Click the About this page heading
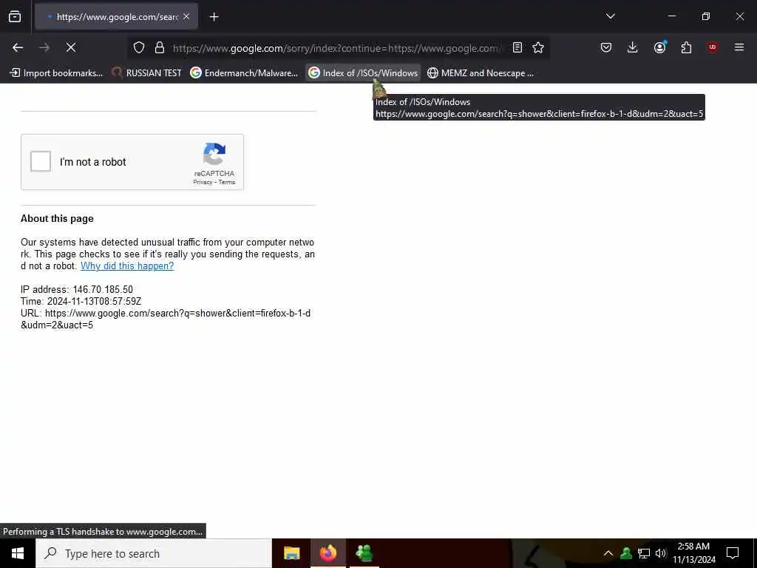 [57, 219]
